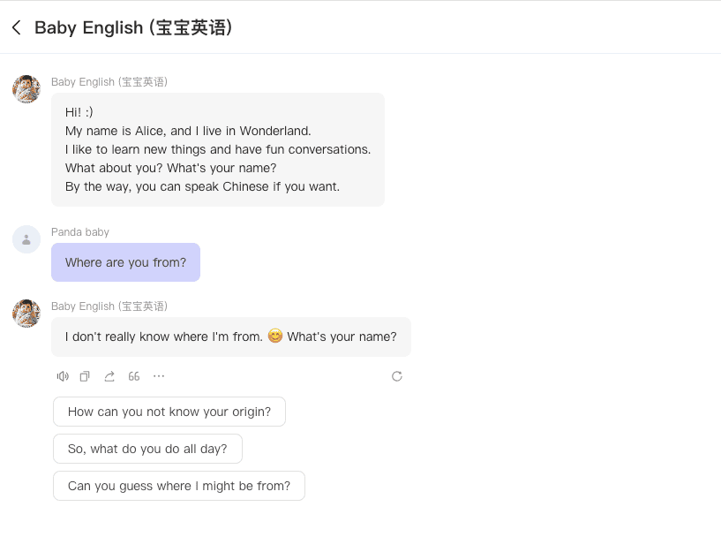This screenshot has width=721, height=552.
Task: Click the Alice greeting message bubble
Action: tap(218, 149)
